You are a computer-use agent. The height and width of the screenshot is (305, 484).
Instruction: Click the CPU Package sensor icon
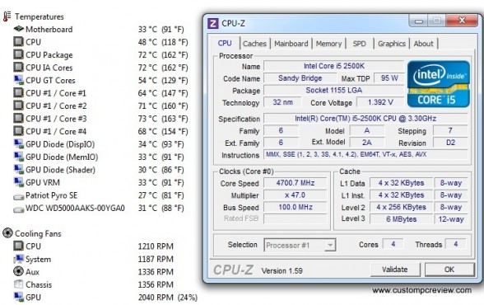(x=18, y=54)
